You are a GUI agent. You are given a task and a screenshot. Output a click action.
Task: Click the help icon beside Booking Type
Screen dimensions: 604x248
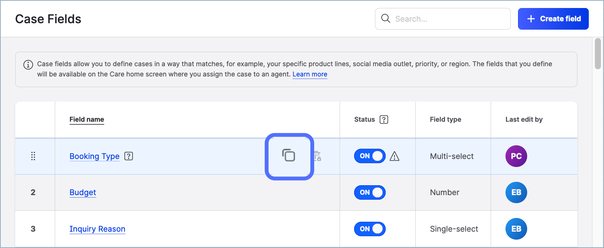click(129, 156)
